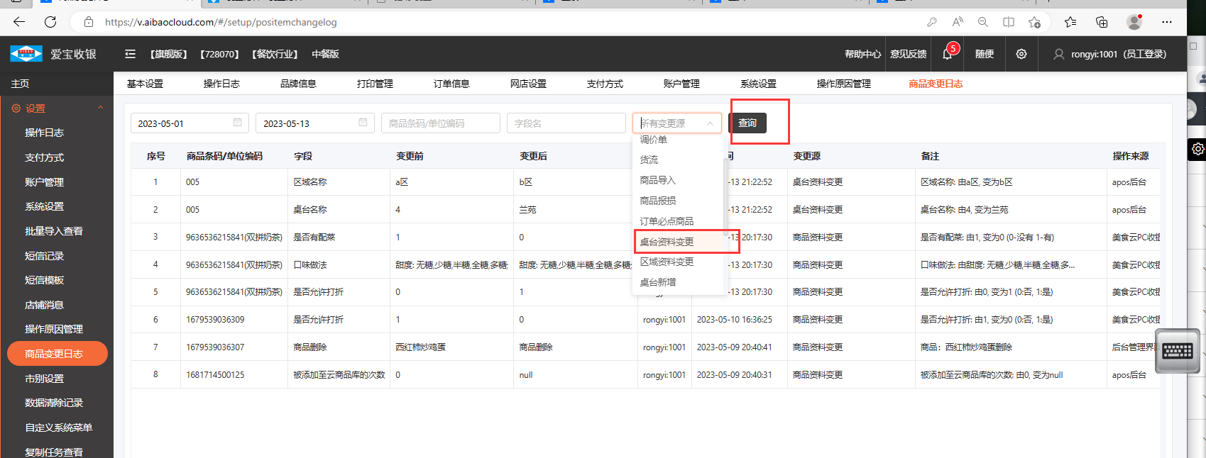Click the notification bell icon

pos(947,55)
